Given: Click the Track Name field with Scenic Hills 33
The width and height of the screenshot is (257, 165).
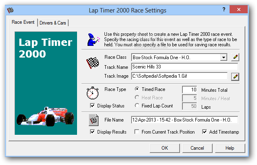Looking at the screenshot, I should (184, 67).
